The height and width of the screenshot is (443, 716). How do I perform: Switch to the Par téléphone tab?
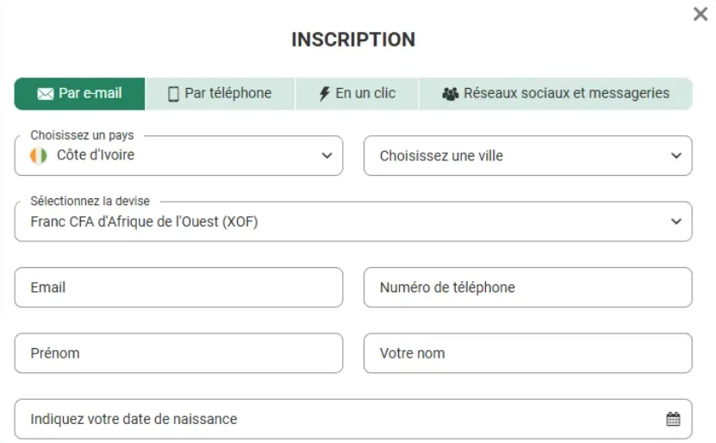click(220, 94)
